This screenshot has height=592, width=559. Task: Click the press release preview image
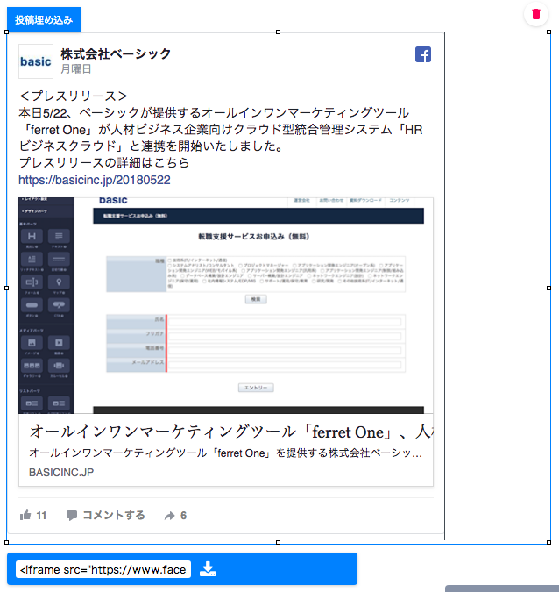pos(226,305)
